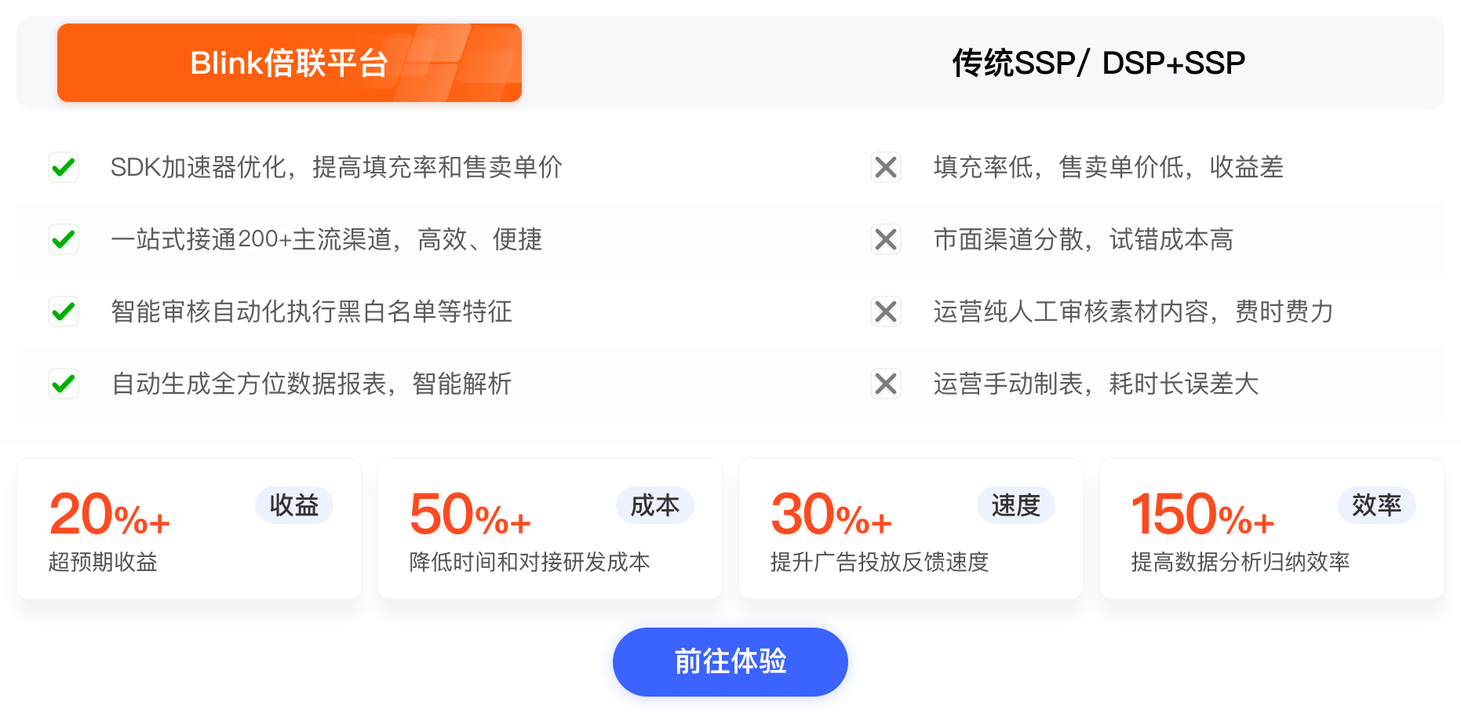
Task: Click the 成本 tag label
Action: 655,505
